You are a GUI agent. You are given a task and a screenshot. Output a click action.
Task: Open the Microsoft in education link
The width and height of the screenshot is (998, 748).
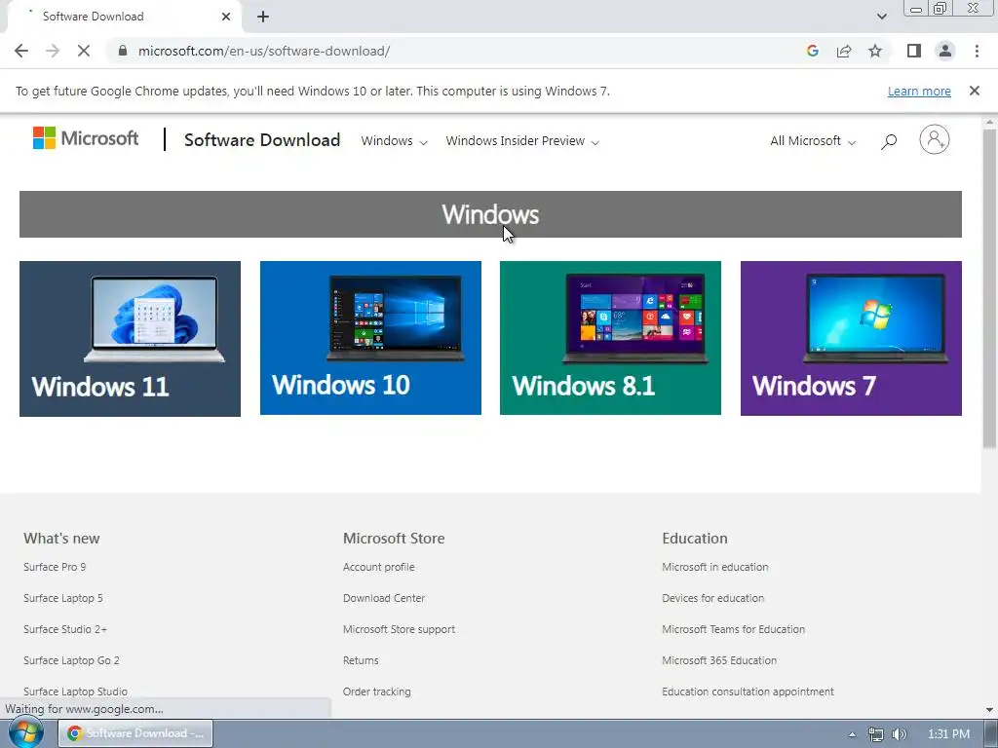pyautogui.click(x=714, y=567)
